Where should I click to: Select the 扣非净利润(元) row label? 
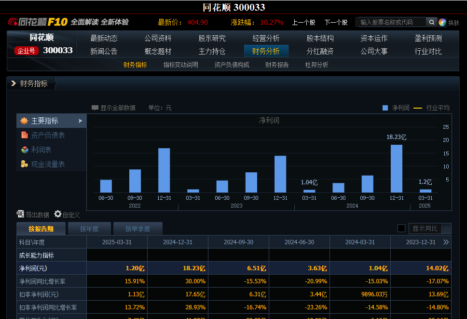[x=39, y=294]
